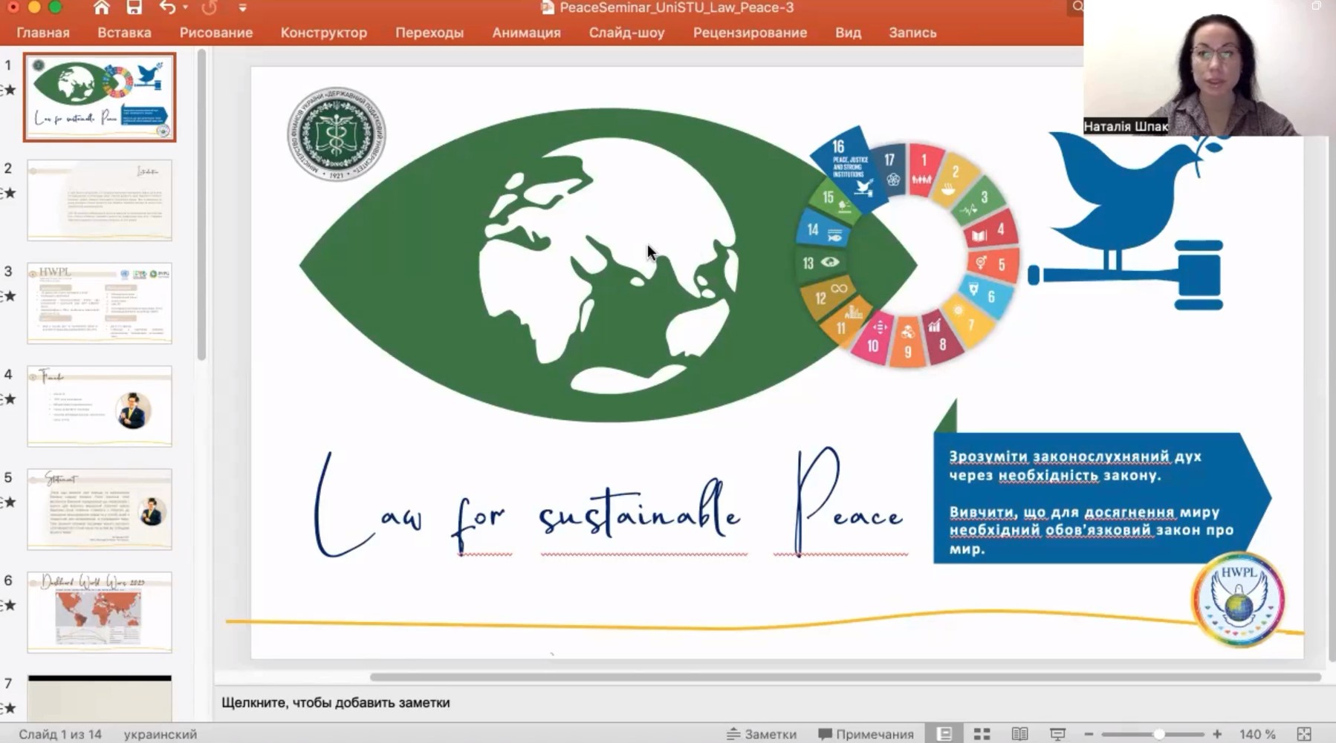
Task: Click the window close red button
Action: (x=13, y=7)
